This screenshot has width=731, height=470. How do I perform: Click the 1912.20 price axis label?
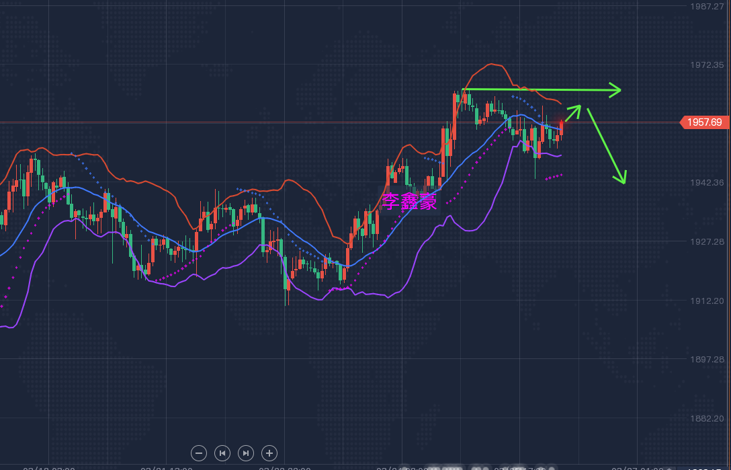click(x=707, y=301)
